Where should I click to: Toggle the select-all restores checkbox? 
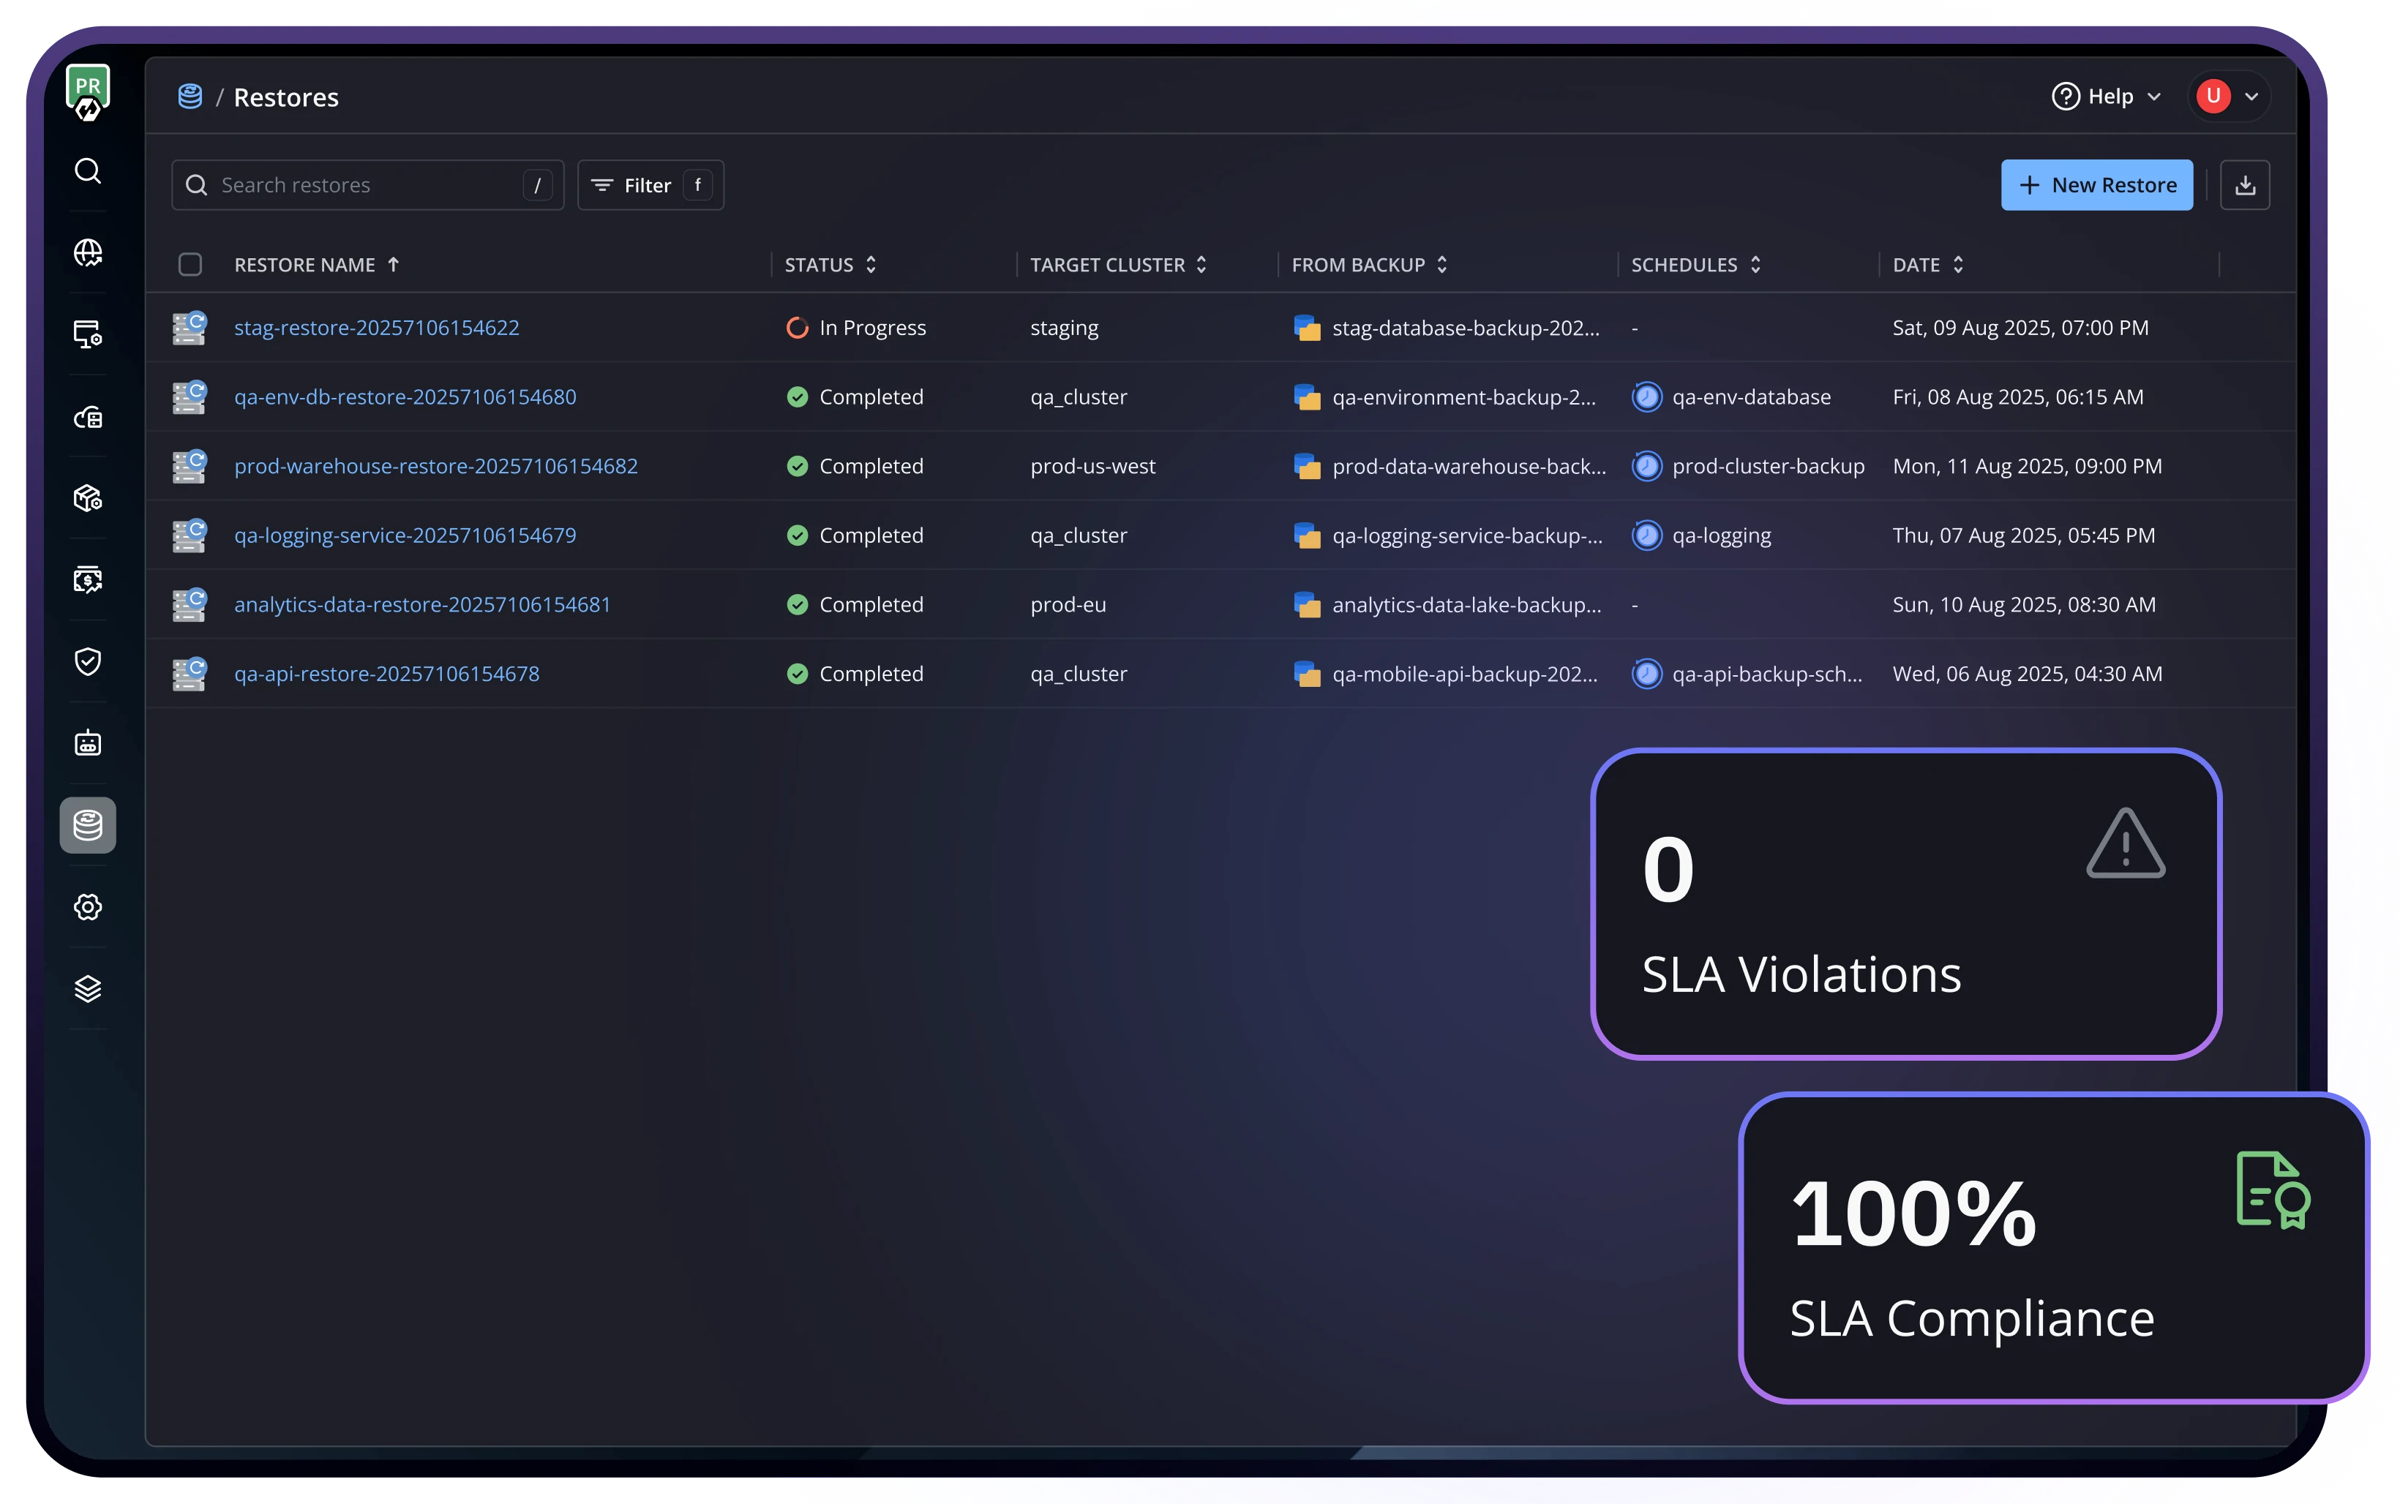point(190,265)
